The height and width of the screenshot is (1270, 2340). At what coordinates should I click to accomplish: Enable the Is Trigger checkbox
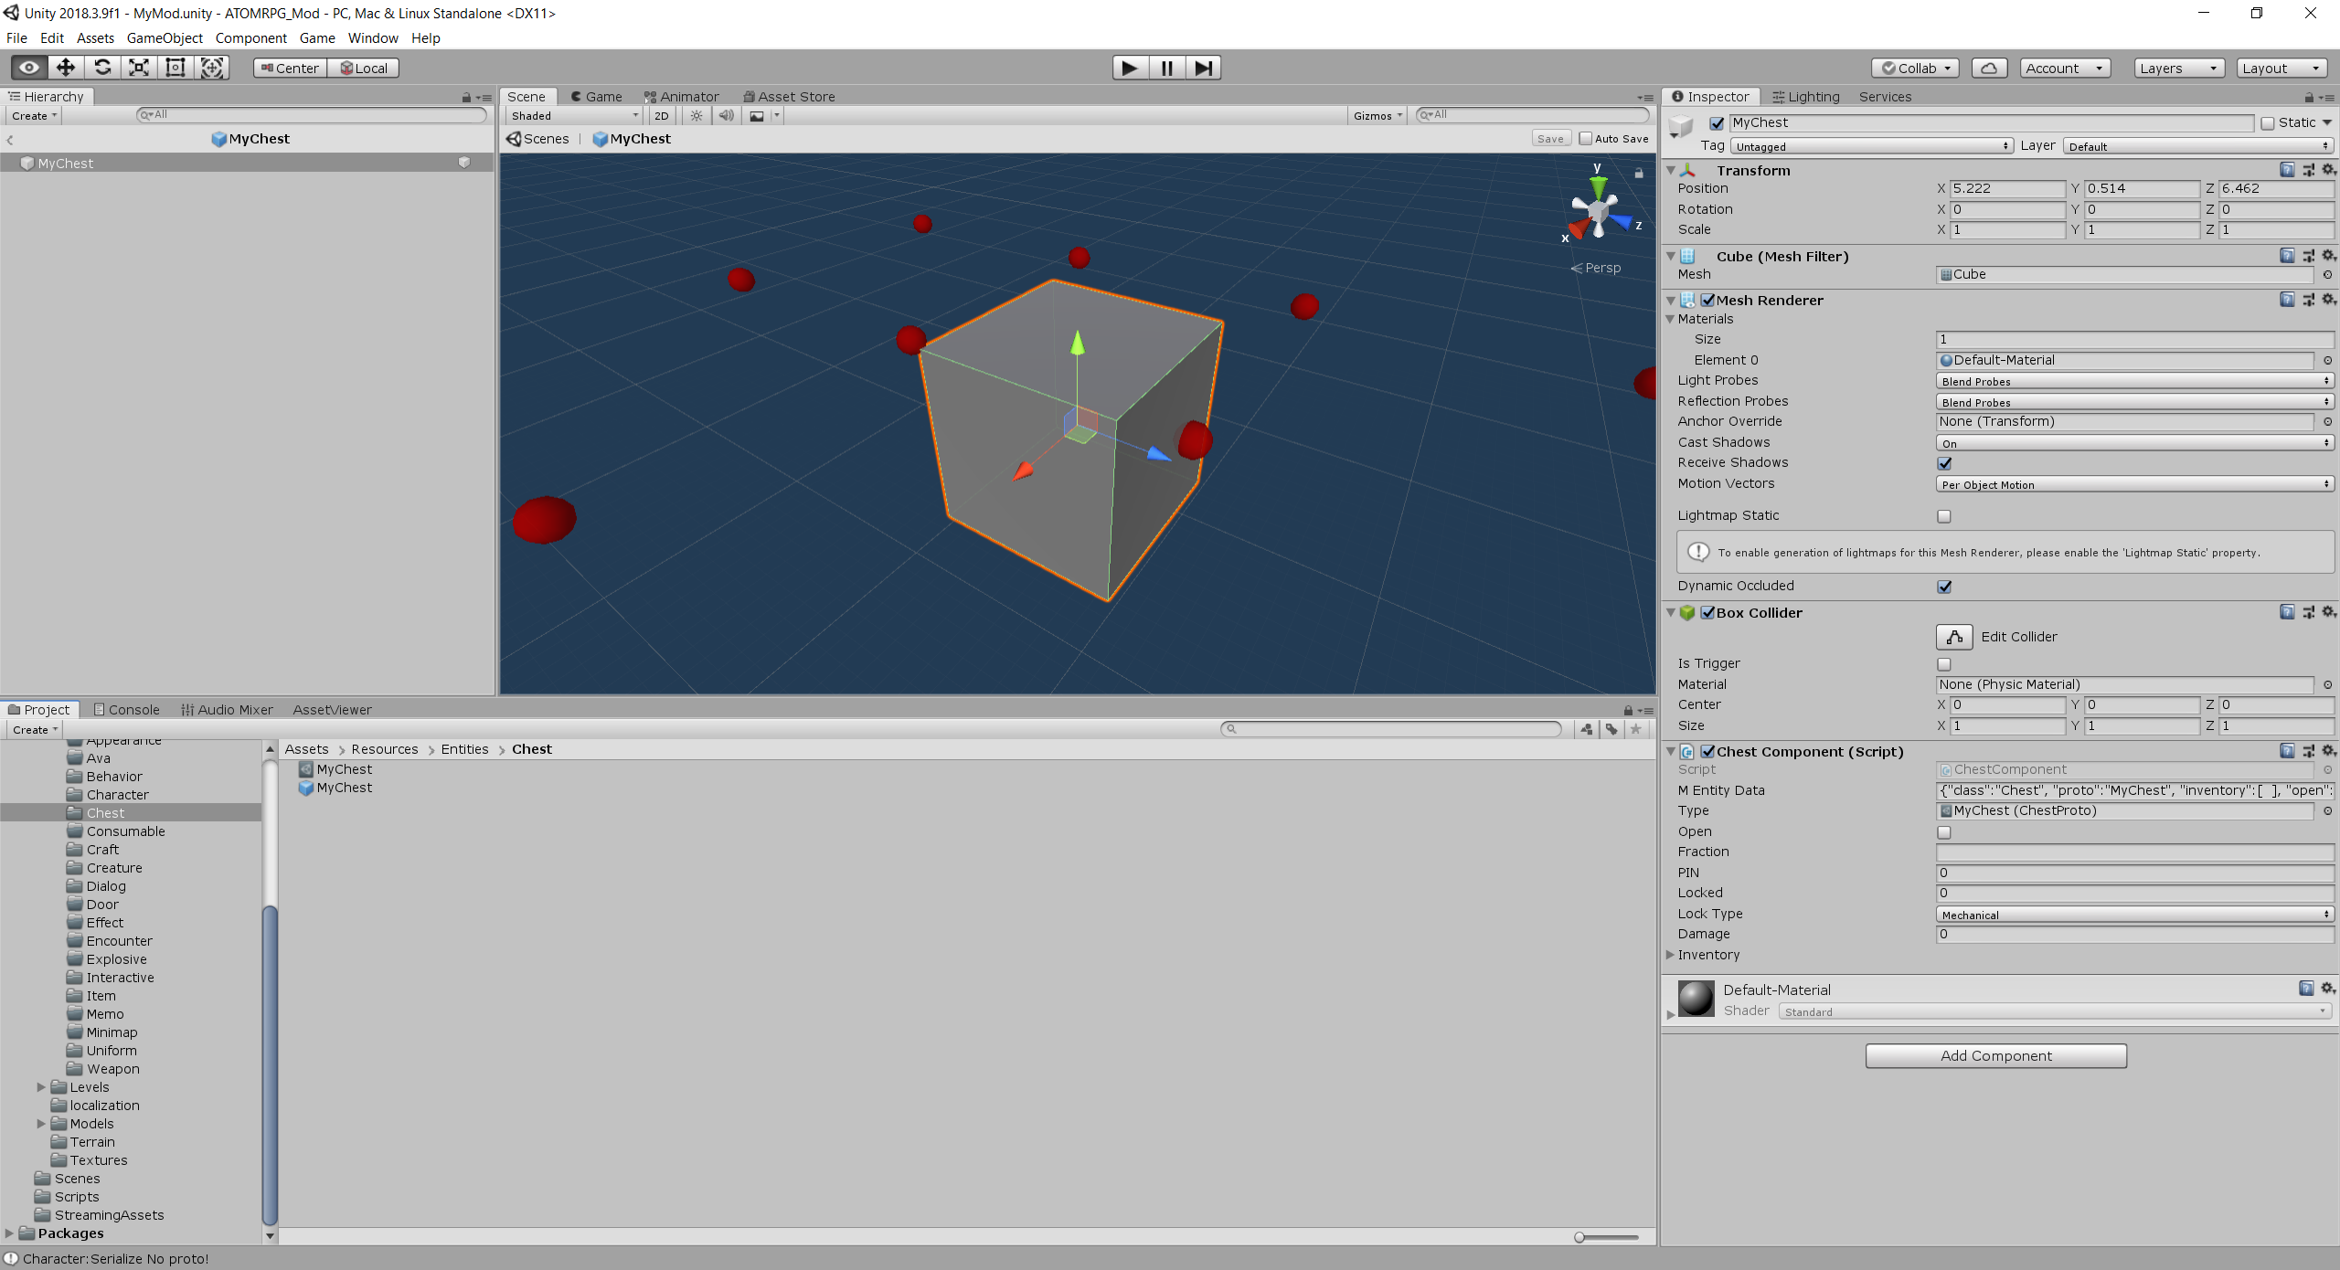point(1944,664)
